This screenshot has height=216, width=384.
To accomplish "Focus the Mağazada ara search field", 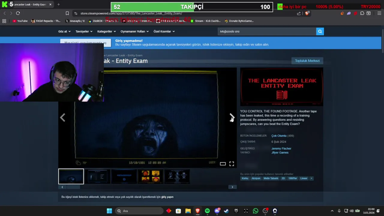I will [267, 31].
